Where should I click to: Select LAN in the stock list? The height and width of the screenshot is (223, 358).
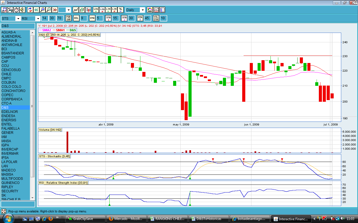coord(15,166)
